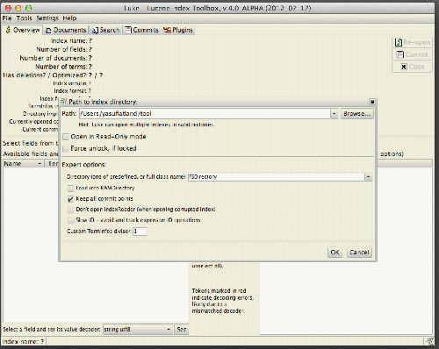The image size is (439, 349).
Task: Enable Slow IO tracking checkbox
Action: (x=70, y=220)
